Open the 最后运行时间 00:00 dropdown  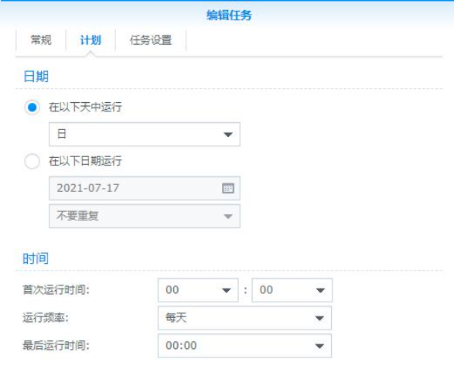coord(244,346)
